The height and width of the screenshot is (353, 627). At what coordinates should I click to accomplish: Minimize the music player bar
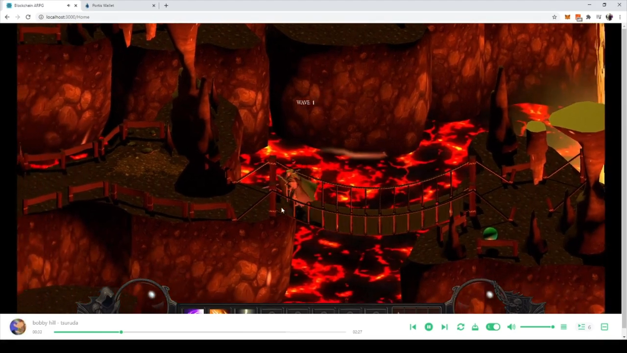click(x=604, y=327)
